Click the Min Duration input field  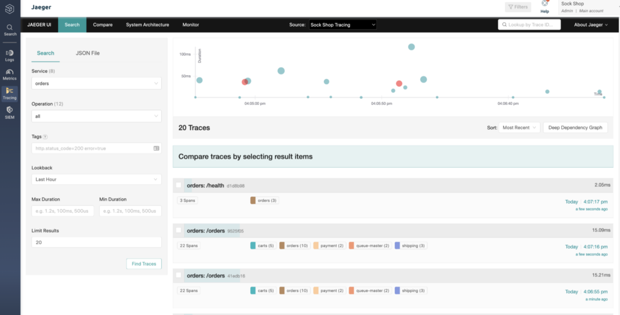[130, 211]
